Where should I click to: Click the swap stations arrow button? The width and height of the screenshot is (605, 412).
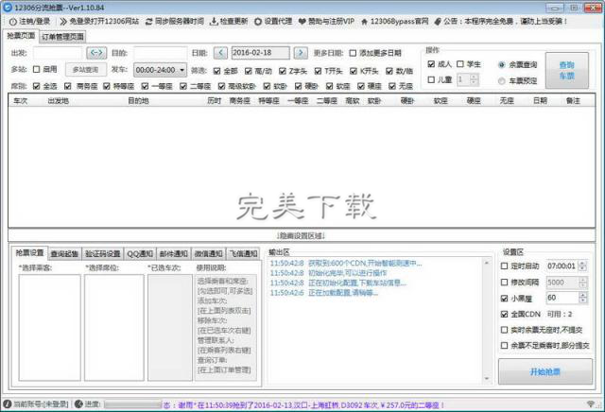coord(96,53)
